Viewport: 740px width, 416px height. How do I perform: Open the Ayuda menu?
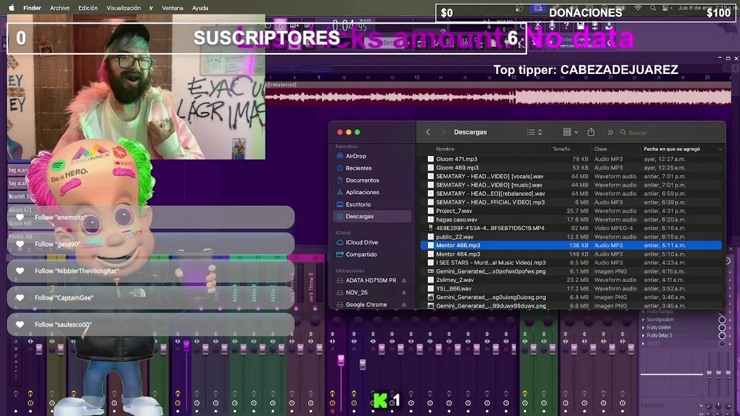[x=200, y=8]
